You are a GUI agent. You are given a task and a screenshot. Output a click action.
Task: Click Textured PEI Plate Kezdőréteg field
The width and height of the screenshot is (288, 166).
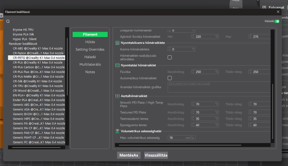tap(205, 112)
